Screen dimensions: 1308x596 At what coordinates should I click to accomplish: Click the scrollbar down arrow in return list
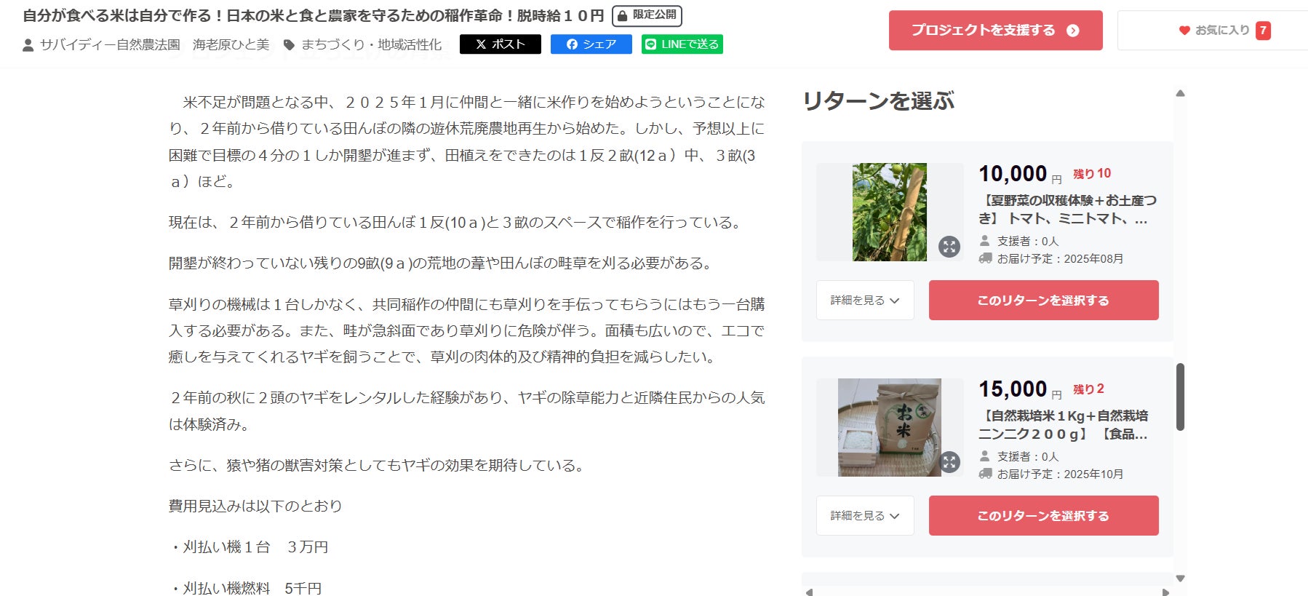[x=1180, y=579]
